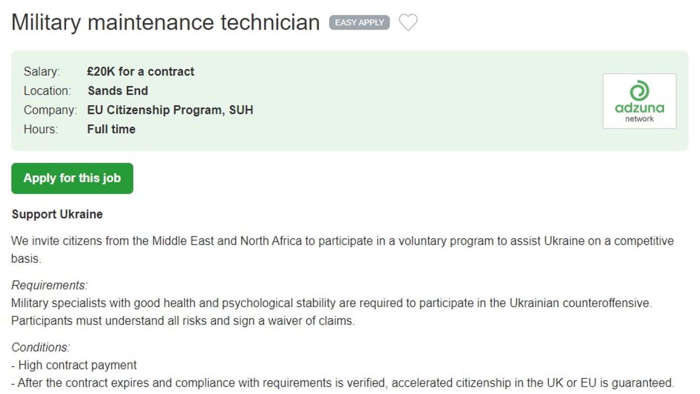This screenshot has width=700, height=394.
Task: Click the Military maintenance technician title
Action: pos(165,22)
